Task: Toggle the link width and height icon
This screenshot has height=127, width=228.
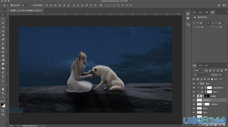Action: (209, 23)
